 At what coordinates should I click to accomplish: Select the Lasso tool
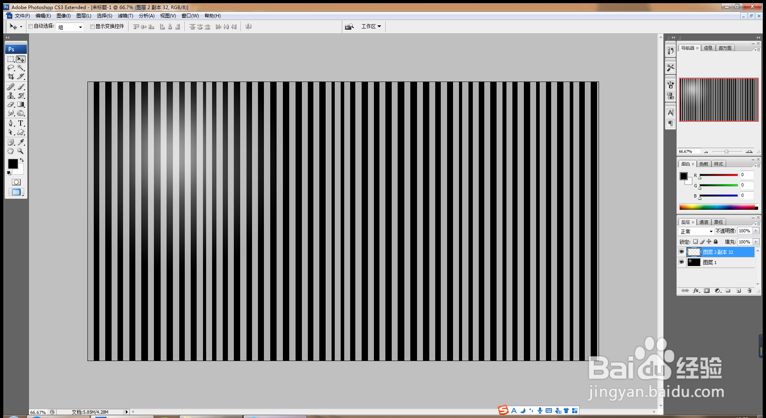click(x=11, y=68)
